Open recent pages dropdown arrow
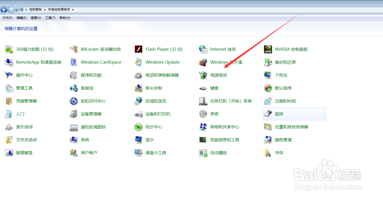 tap(16, 10)
